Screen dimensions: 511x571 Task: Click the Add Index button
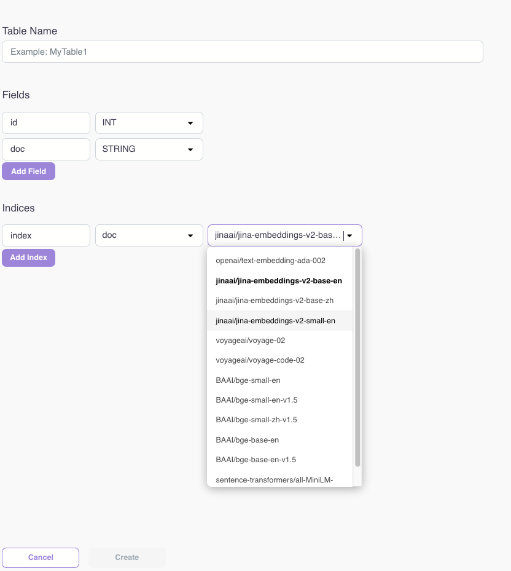pyautogui.click(x=28, y=258)
